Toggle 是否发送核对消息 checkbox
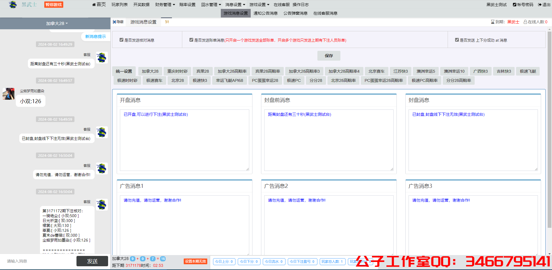This screenshot has width=552, height=270. tap(121, 40)
